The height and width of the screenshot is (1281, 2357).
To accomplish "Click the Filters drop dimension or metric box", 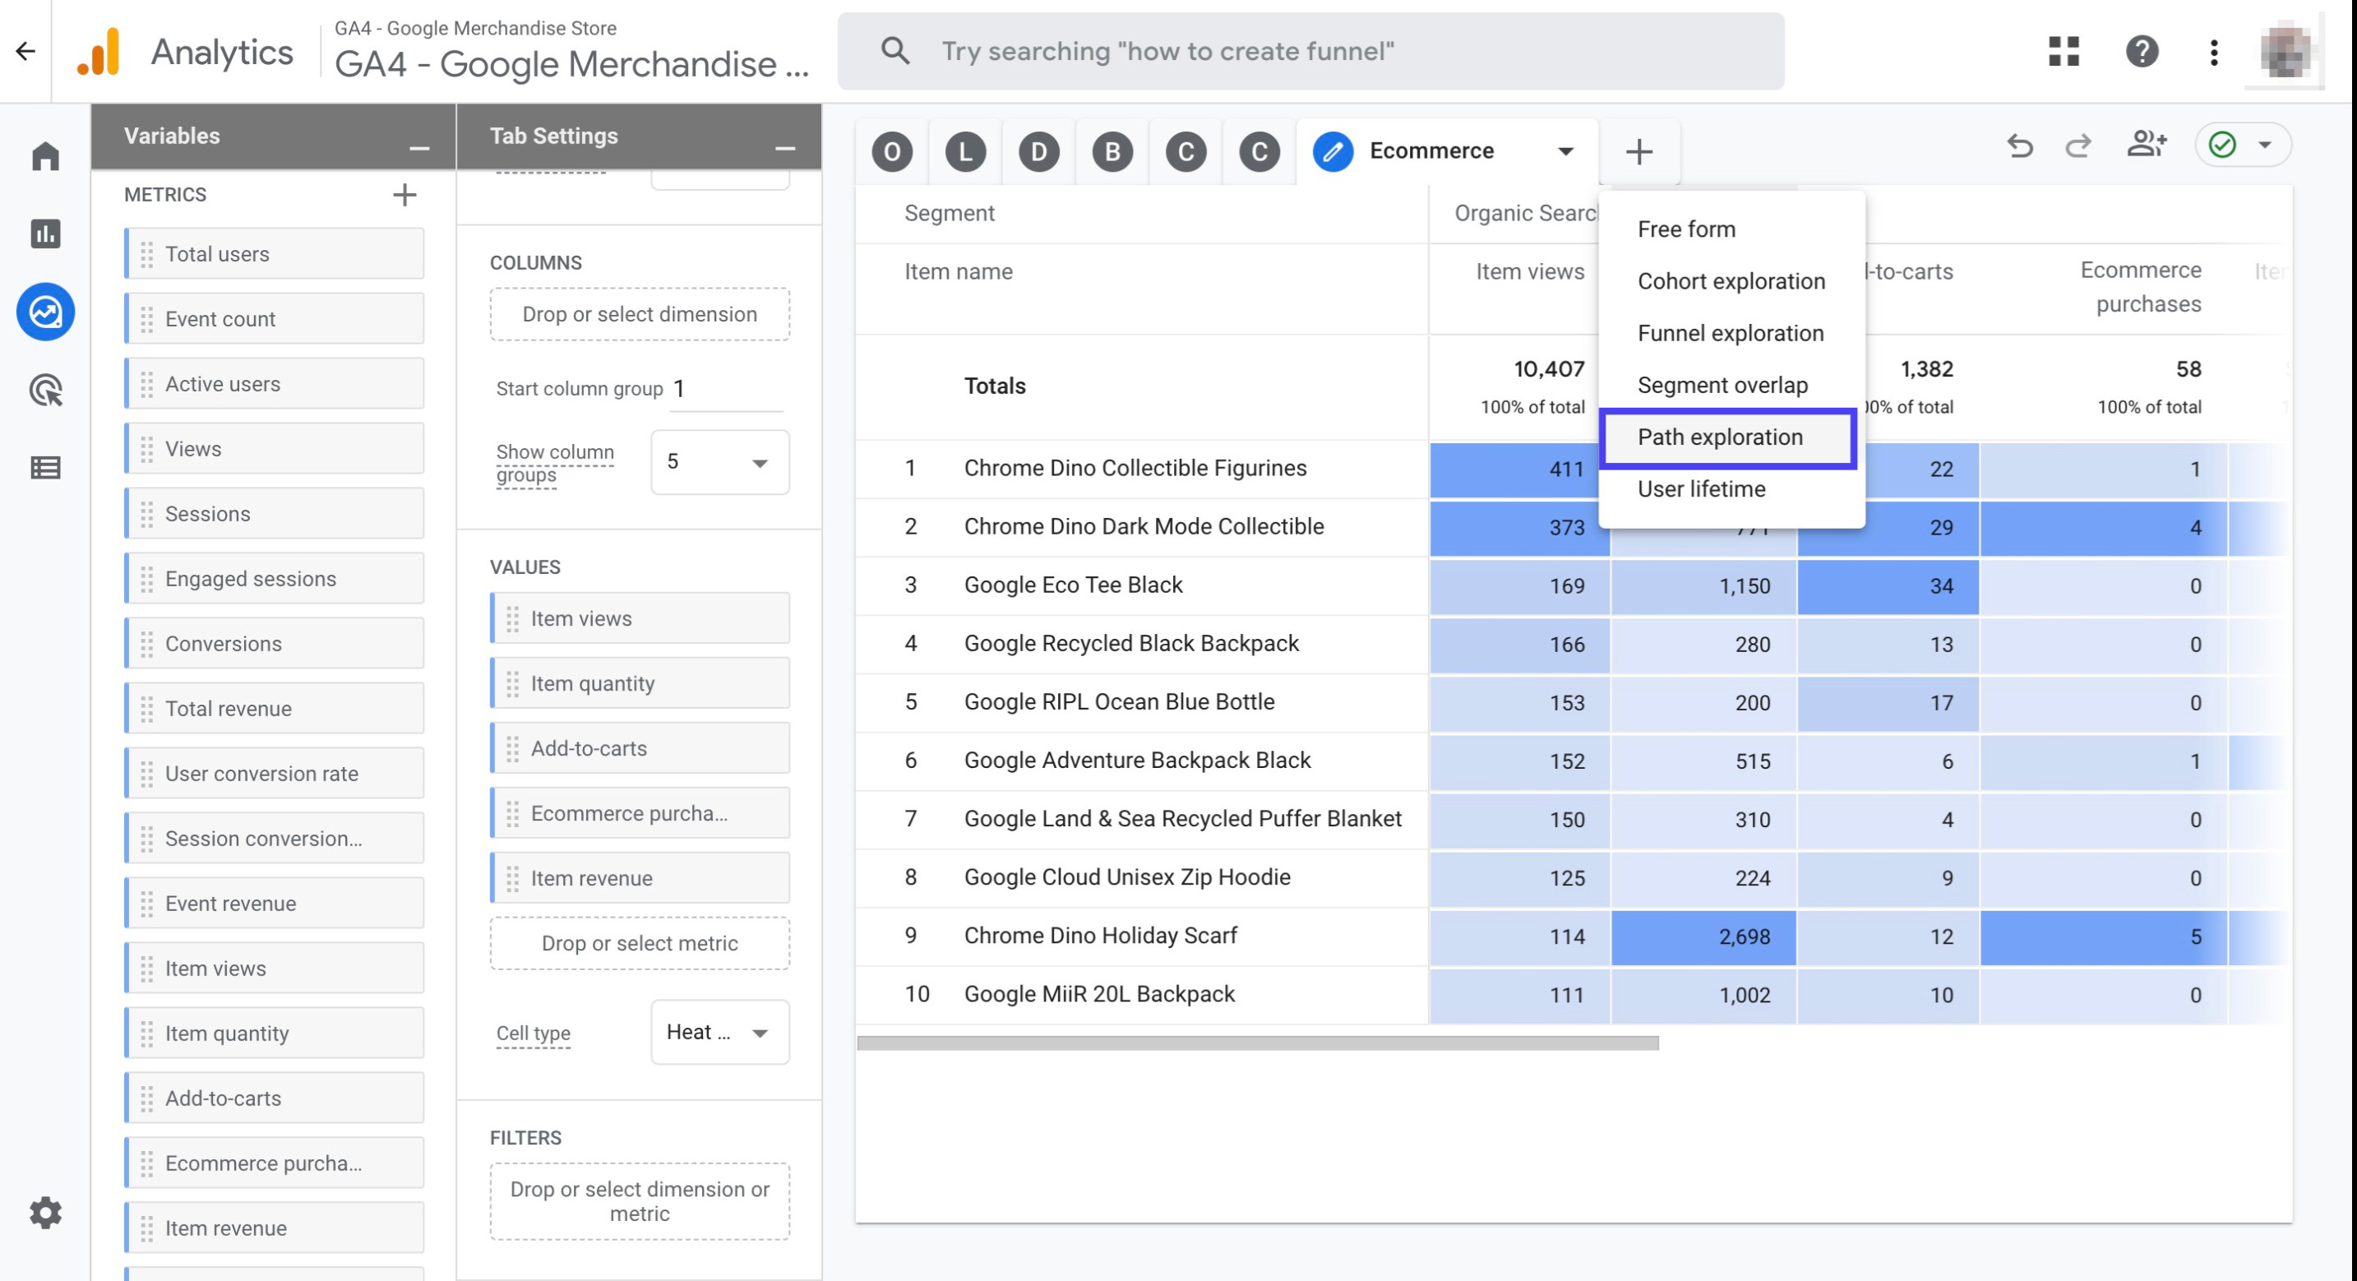I will (x=640, y=1201).
